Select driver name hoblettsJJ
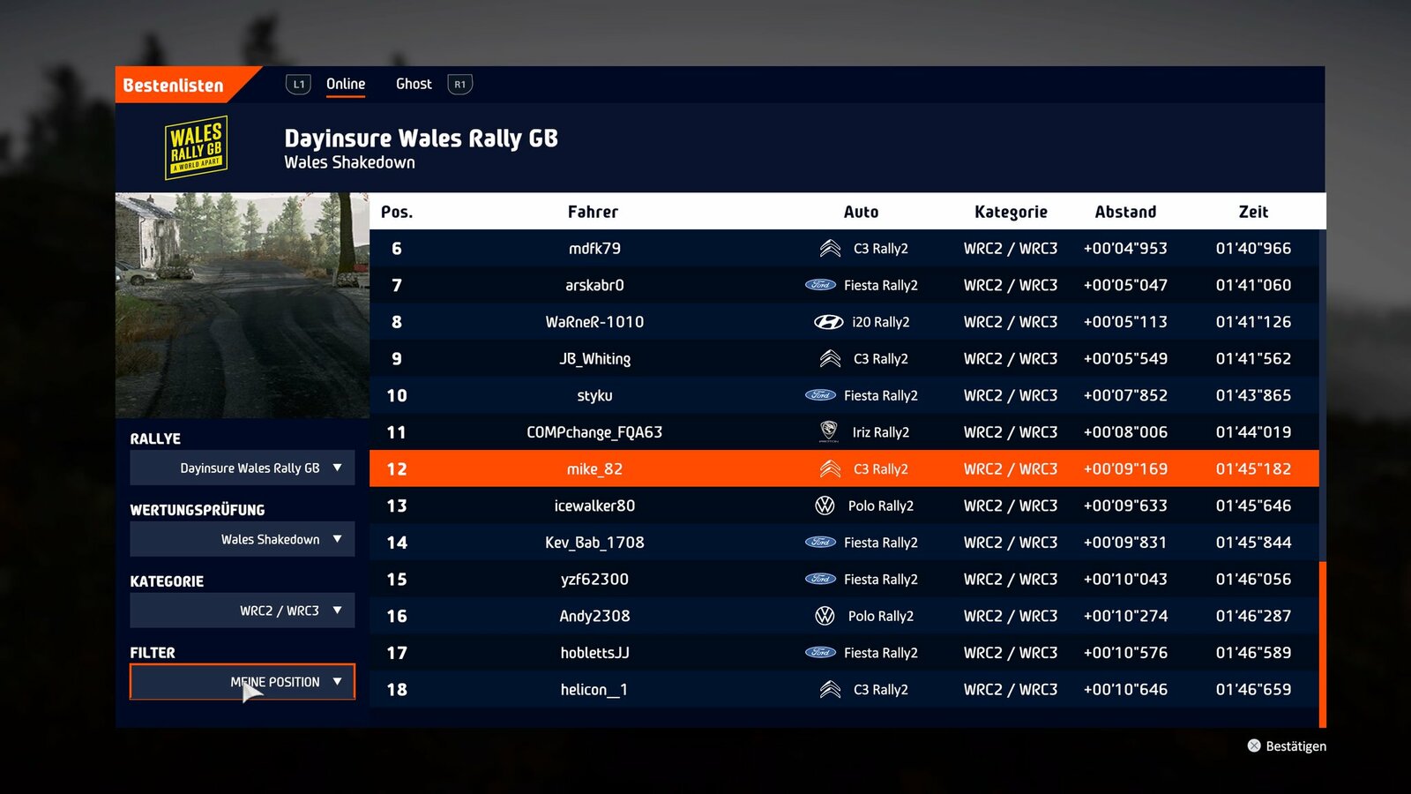 pyautogui.click(x=594, y=653)
